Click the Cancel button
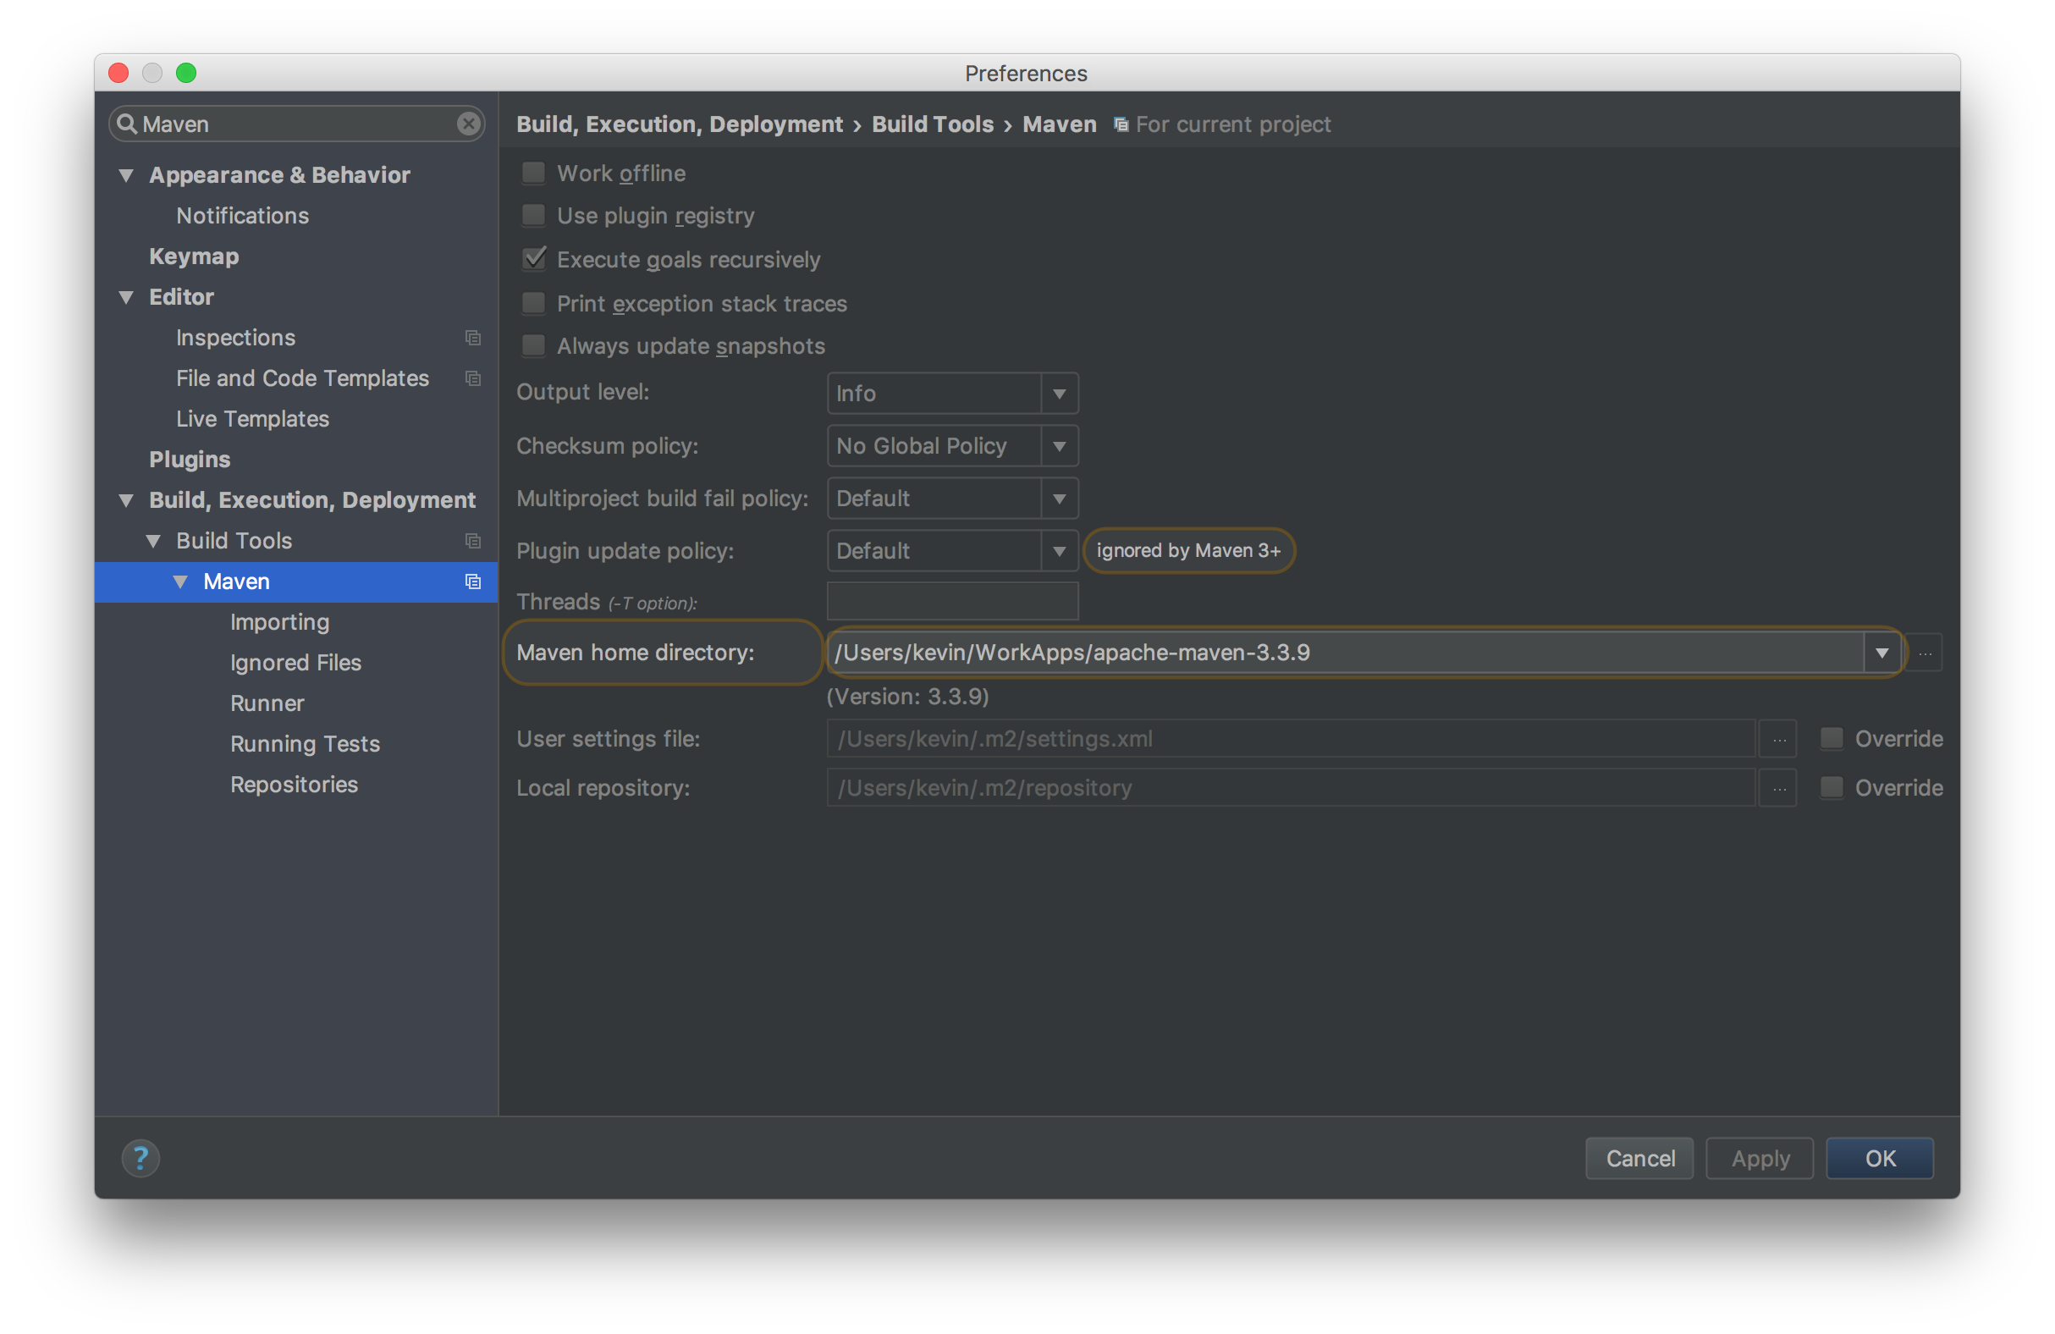 [x=1639, y=1158]
